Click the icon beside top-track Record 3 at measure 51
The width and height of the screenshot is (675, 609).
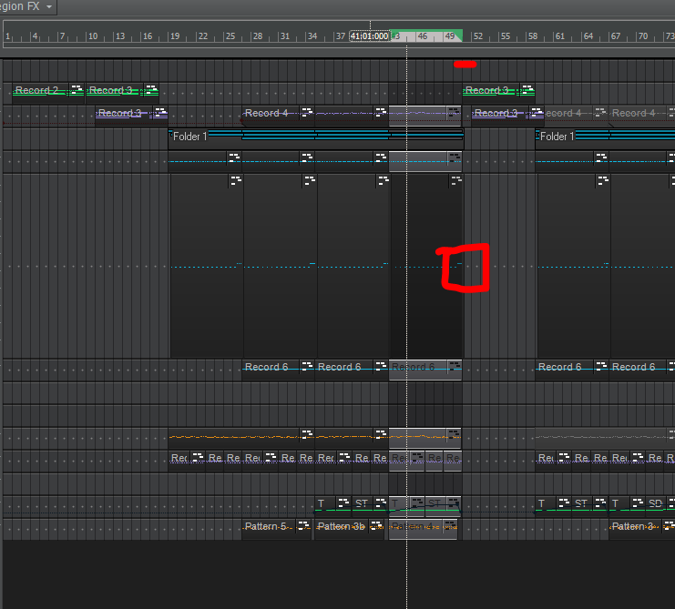pos(527,90)
